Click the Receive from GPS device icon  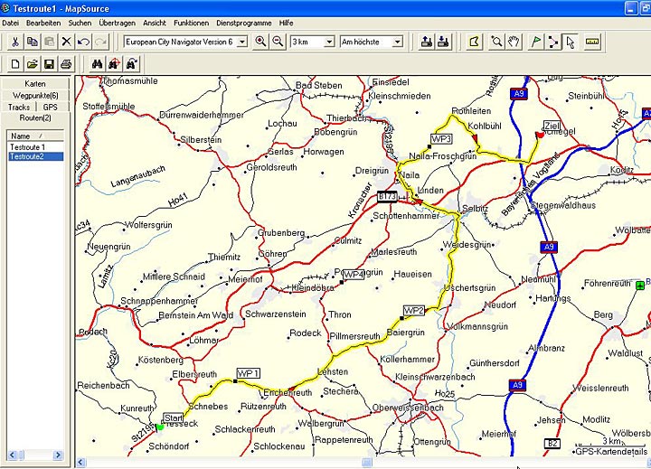(x=442, y=42)
